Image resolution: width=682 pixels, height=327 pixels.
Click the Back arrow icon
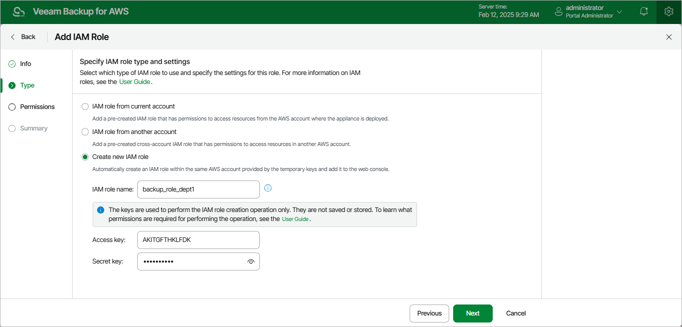pyautogui.click(x=13, y=37)
